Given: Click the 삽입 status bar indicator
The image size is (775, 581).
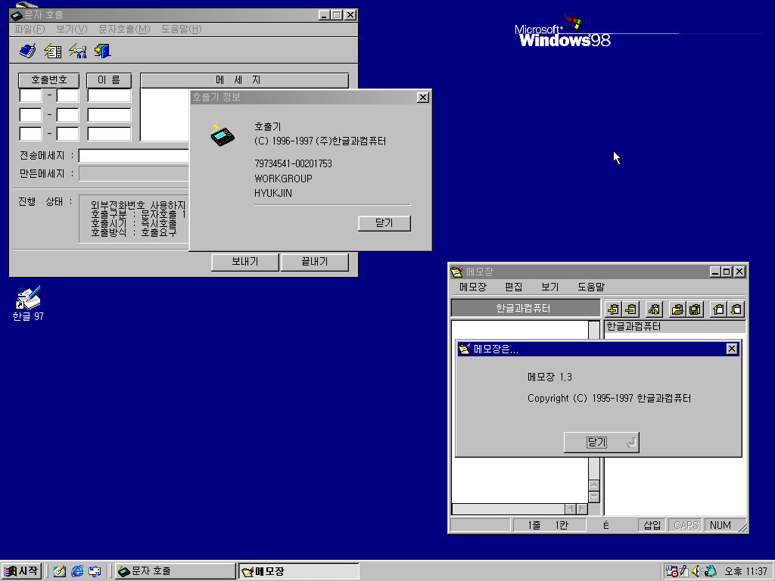Looking at the screenshot, I should point(652,525).
